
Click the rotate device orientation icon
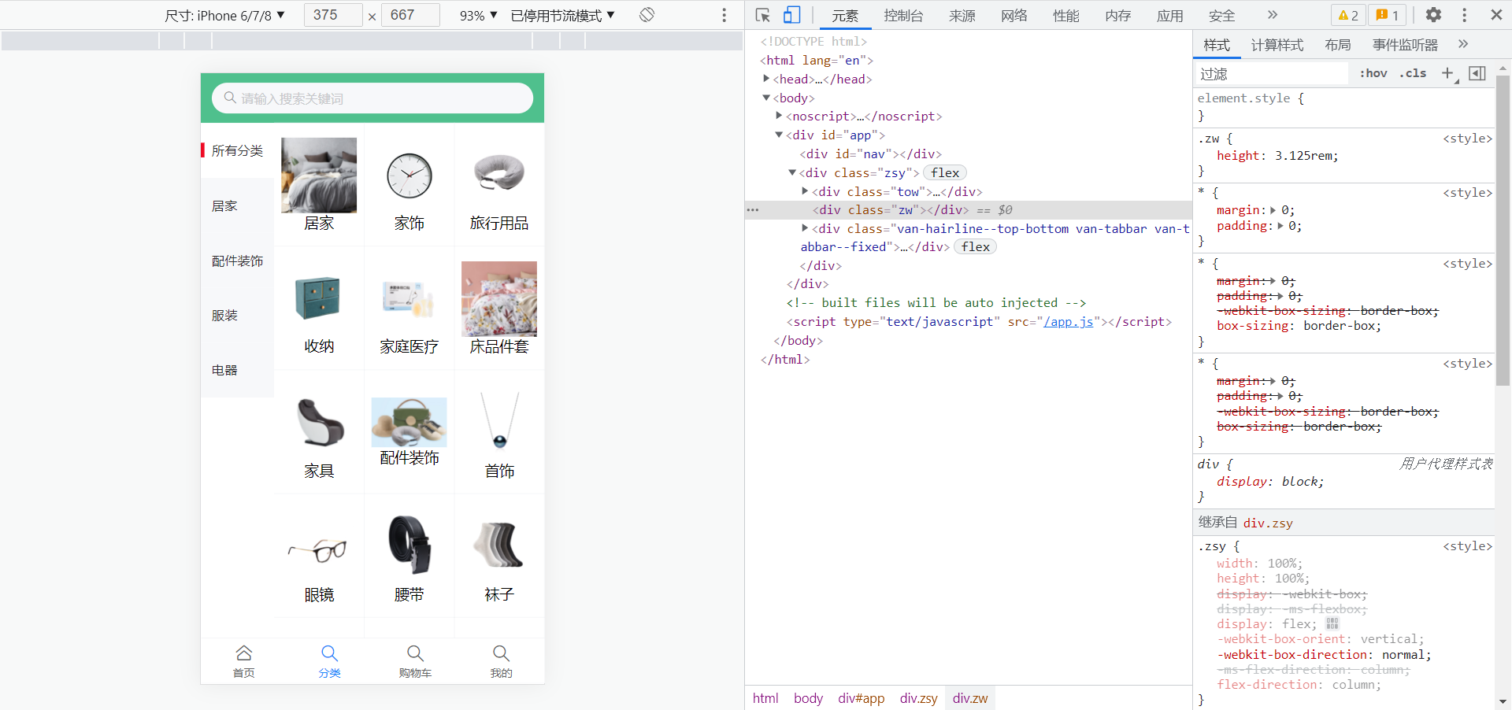point(647,15)
